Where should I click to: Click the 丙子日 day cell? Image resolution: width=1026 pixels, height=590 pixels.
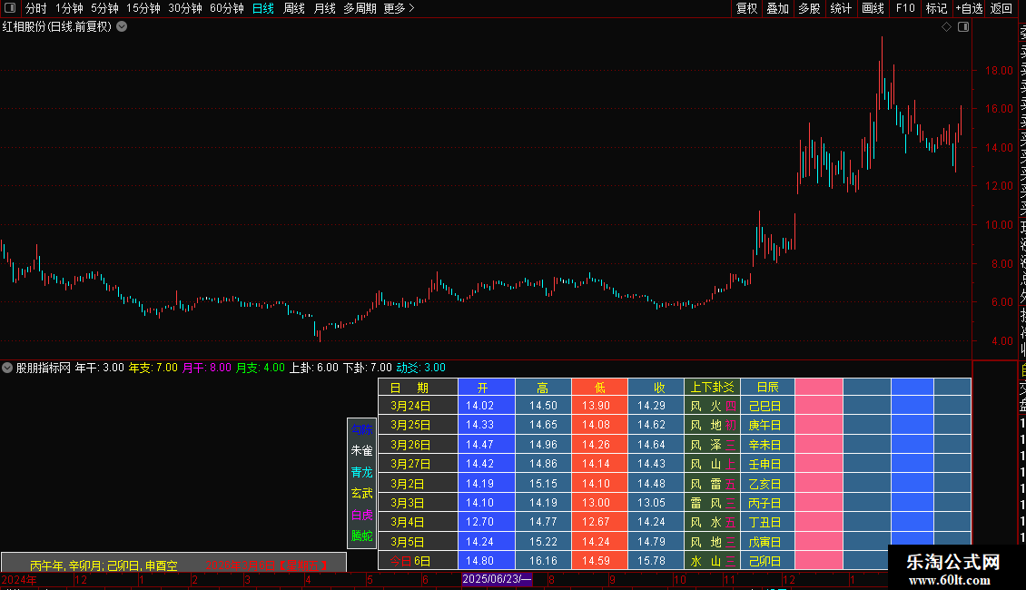767,502
